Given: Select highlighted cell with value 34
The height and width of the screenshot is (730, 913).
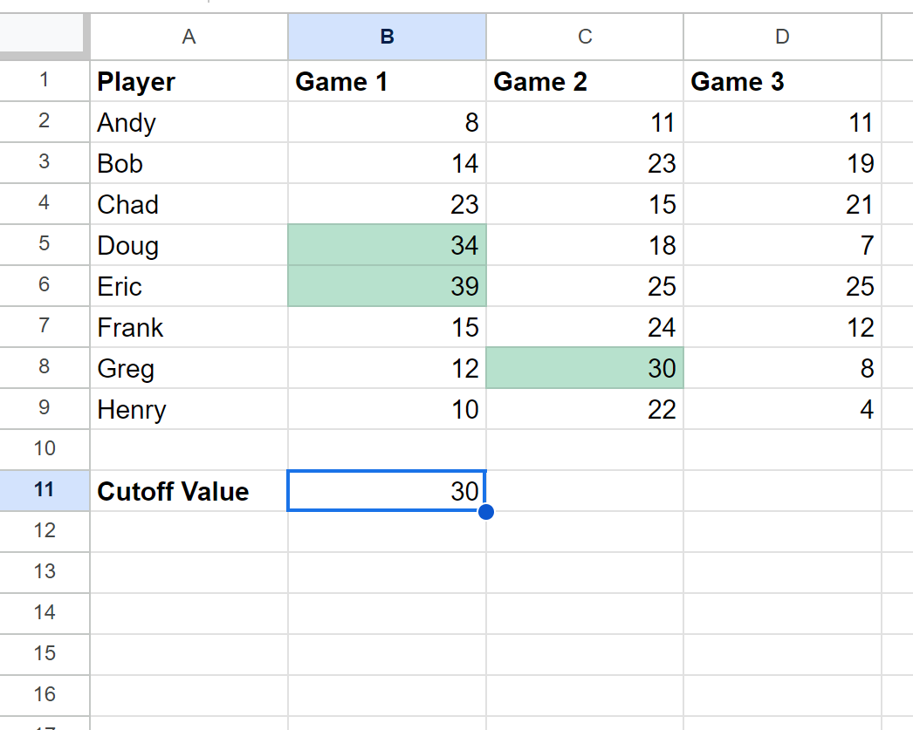Looking at the screenshot, I should click(387, 245).
